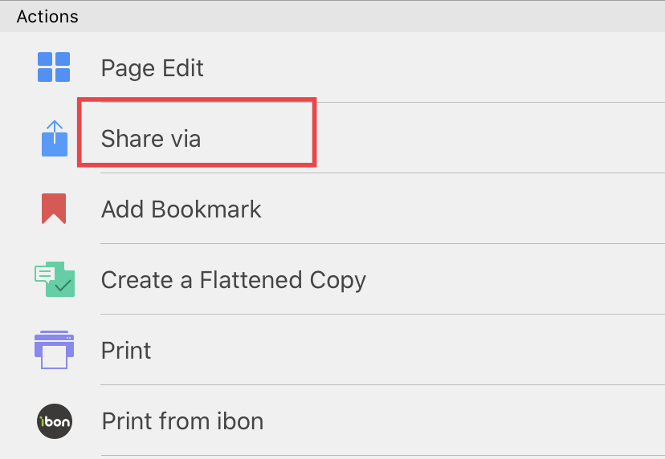This screenshot has width=665, height=459.
Task: Select the Print action label
Action: click(126, 351)
